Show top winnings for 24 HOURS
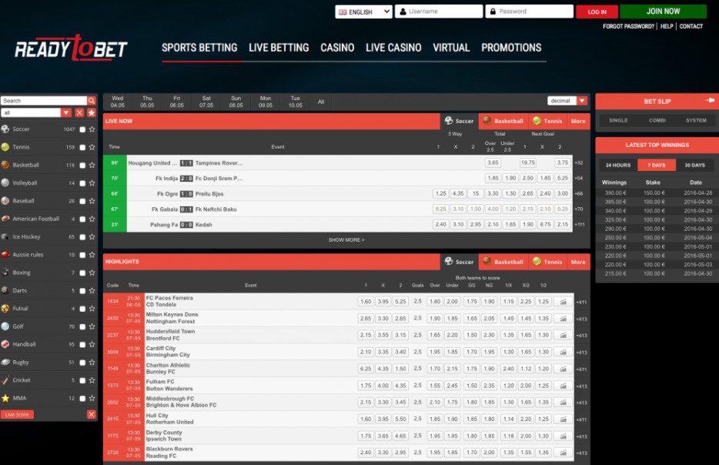719x465 pixels. [618, 165]
